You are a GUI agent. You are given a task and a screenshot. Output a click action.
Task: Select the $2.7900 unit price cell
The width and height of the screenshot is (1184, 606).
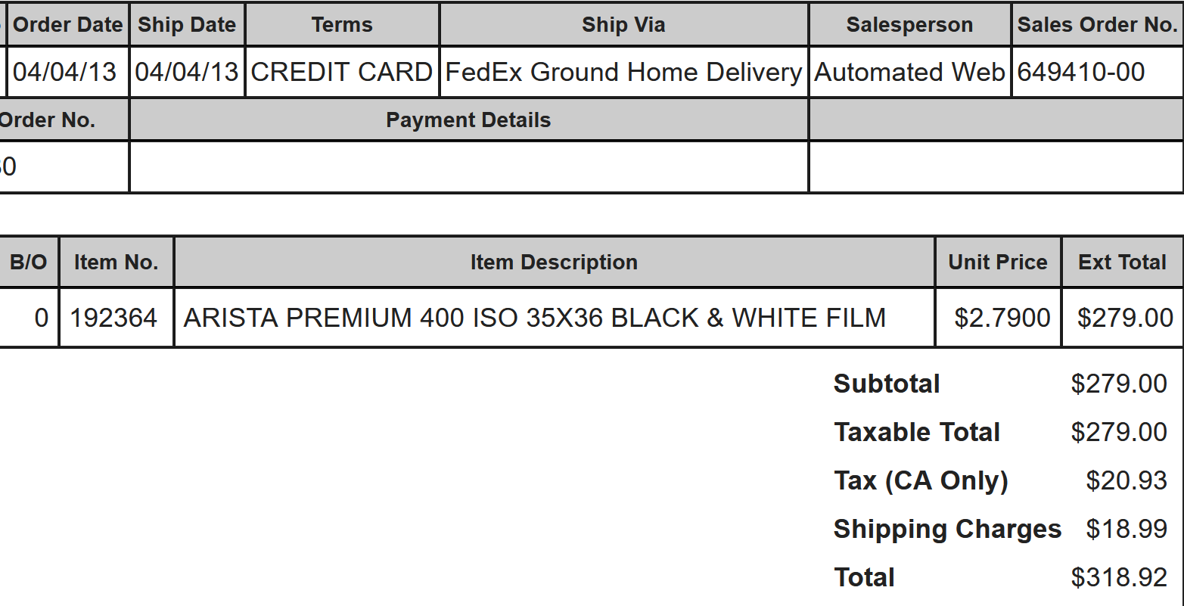(x=1002, y=318)
